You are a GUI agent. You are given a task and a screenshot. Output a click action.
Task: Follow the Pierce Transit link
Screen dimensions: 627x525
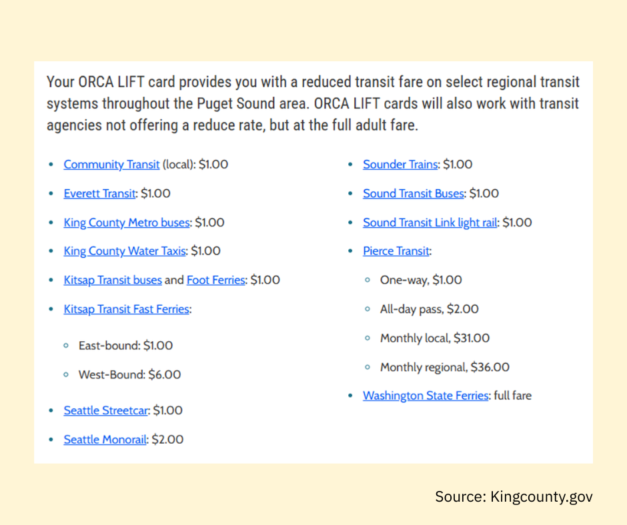click(396, 251)
